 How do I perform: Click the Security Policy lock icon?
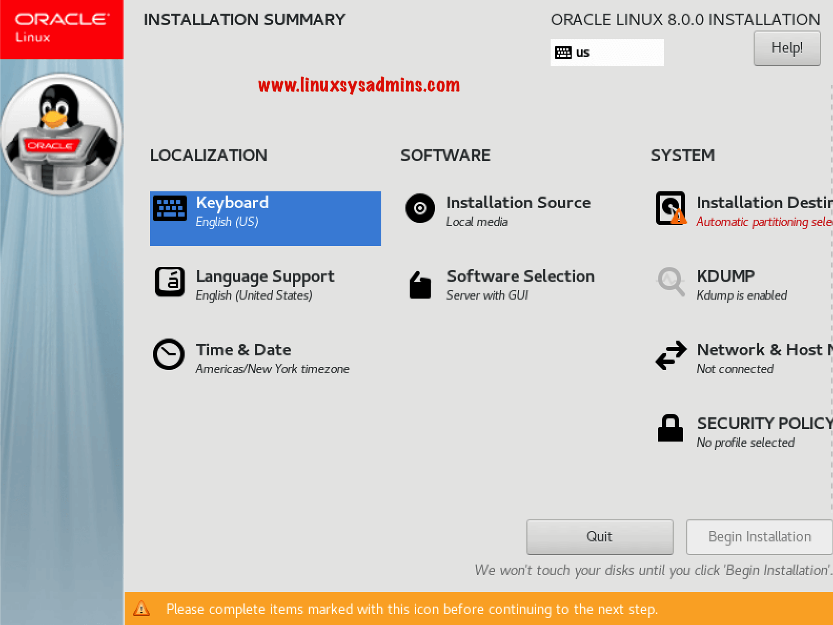[x=671, y=428]
